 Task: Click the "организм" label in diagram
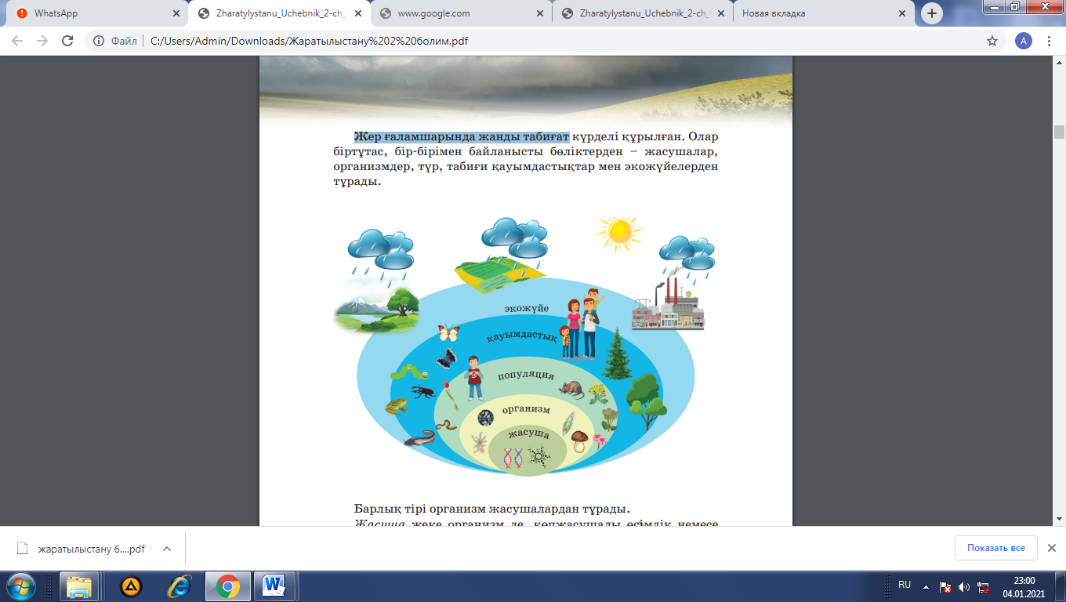pyautogui.click(x=526, y=409)
